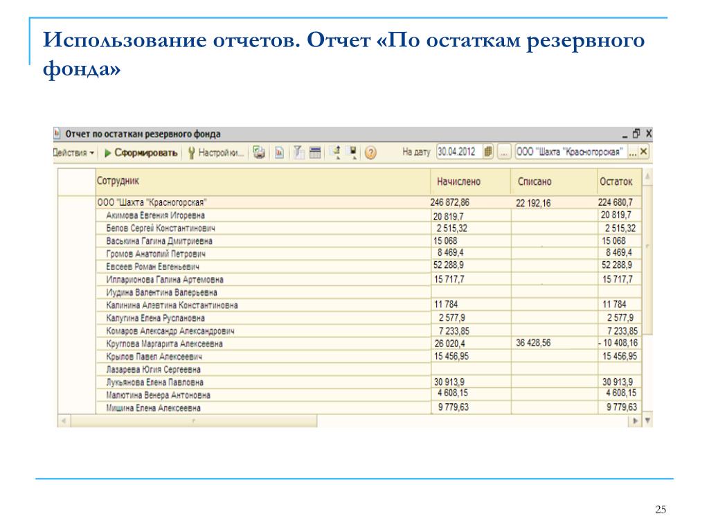709x532 pixels.
Task: Restore the report window size
Action: (636, 134)
